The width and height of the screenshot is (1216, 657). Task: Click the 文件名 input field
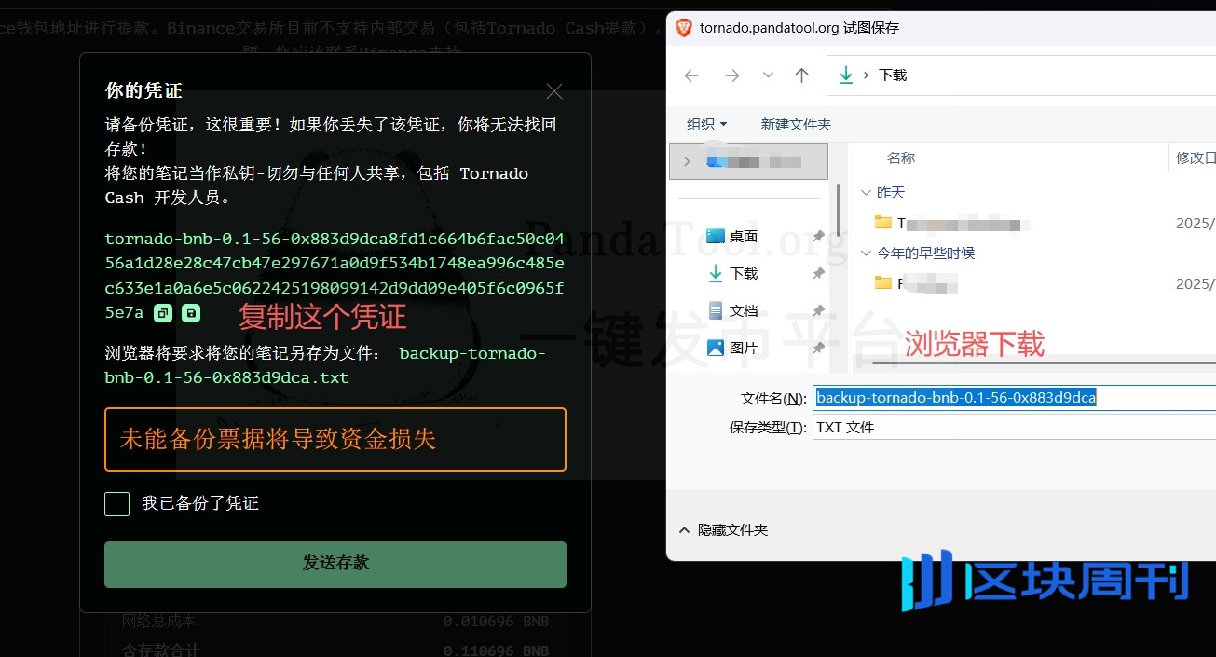coord(1011,398)
